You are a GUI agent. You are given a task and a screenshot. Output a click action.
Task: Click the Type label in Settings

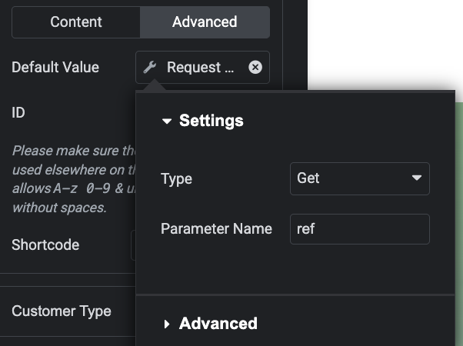(176, 178)
